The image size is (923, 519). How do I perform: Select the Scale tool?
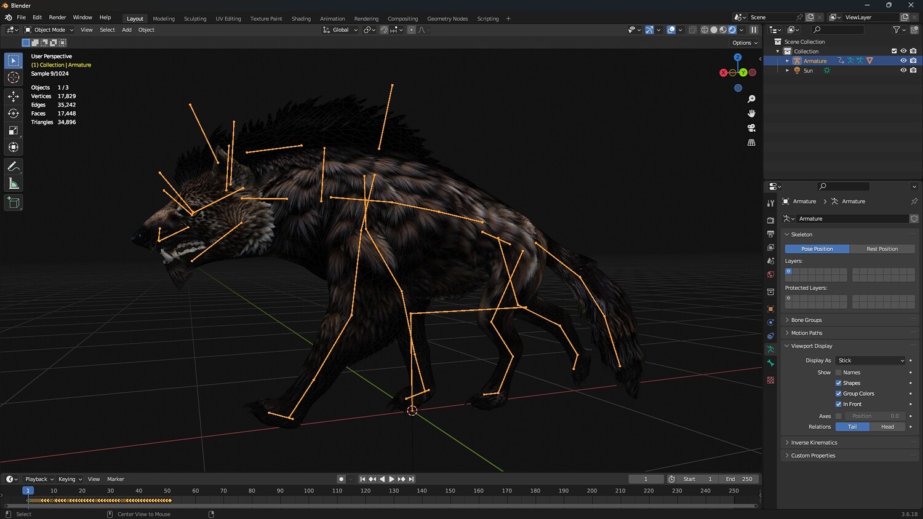coord(14,130)
